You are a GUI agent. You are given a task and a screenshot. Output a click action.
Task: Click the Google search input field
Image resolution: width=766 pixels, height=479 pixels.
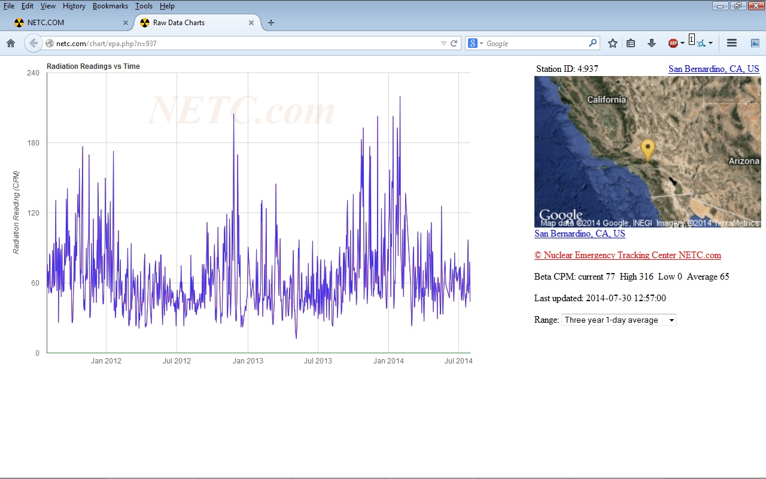[536, 43]
